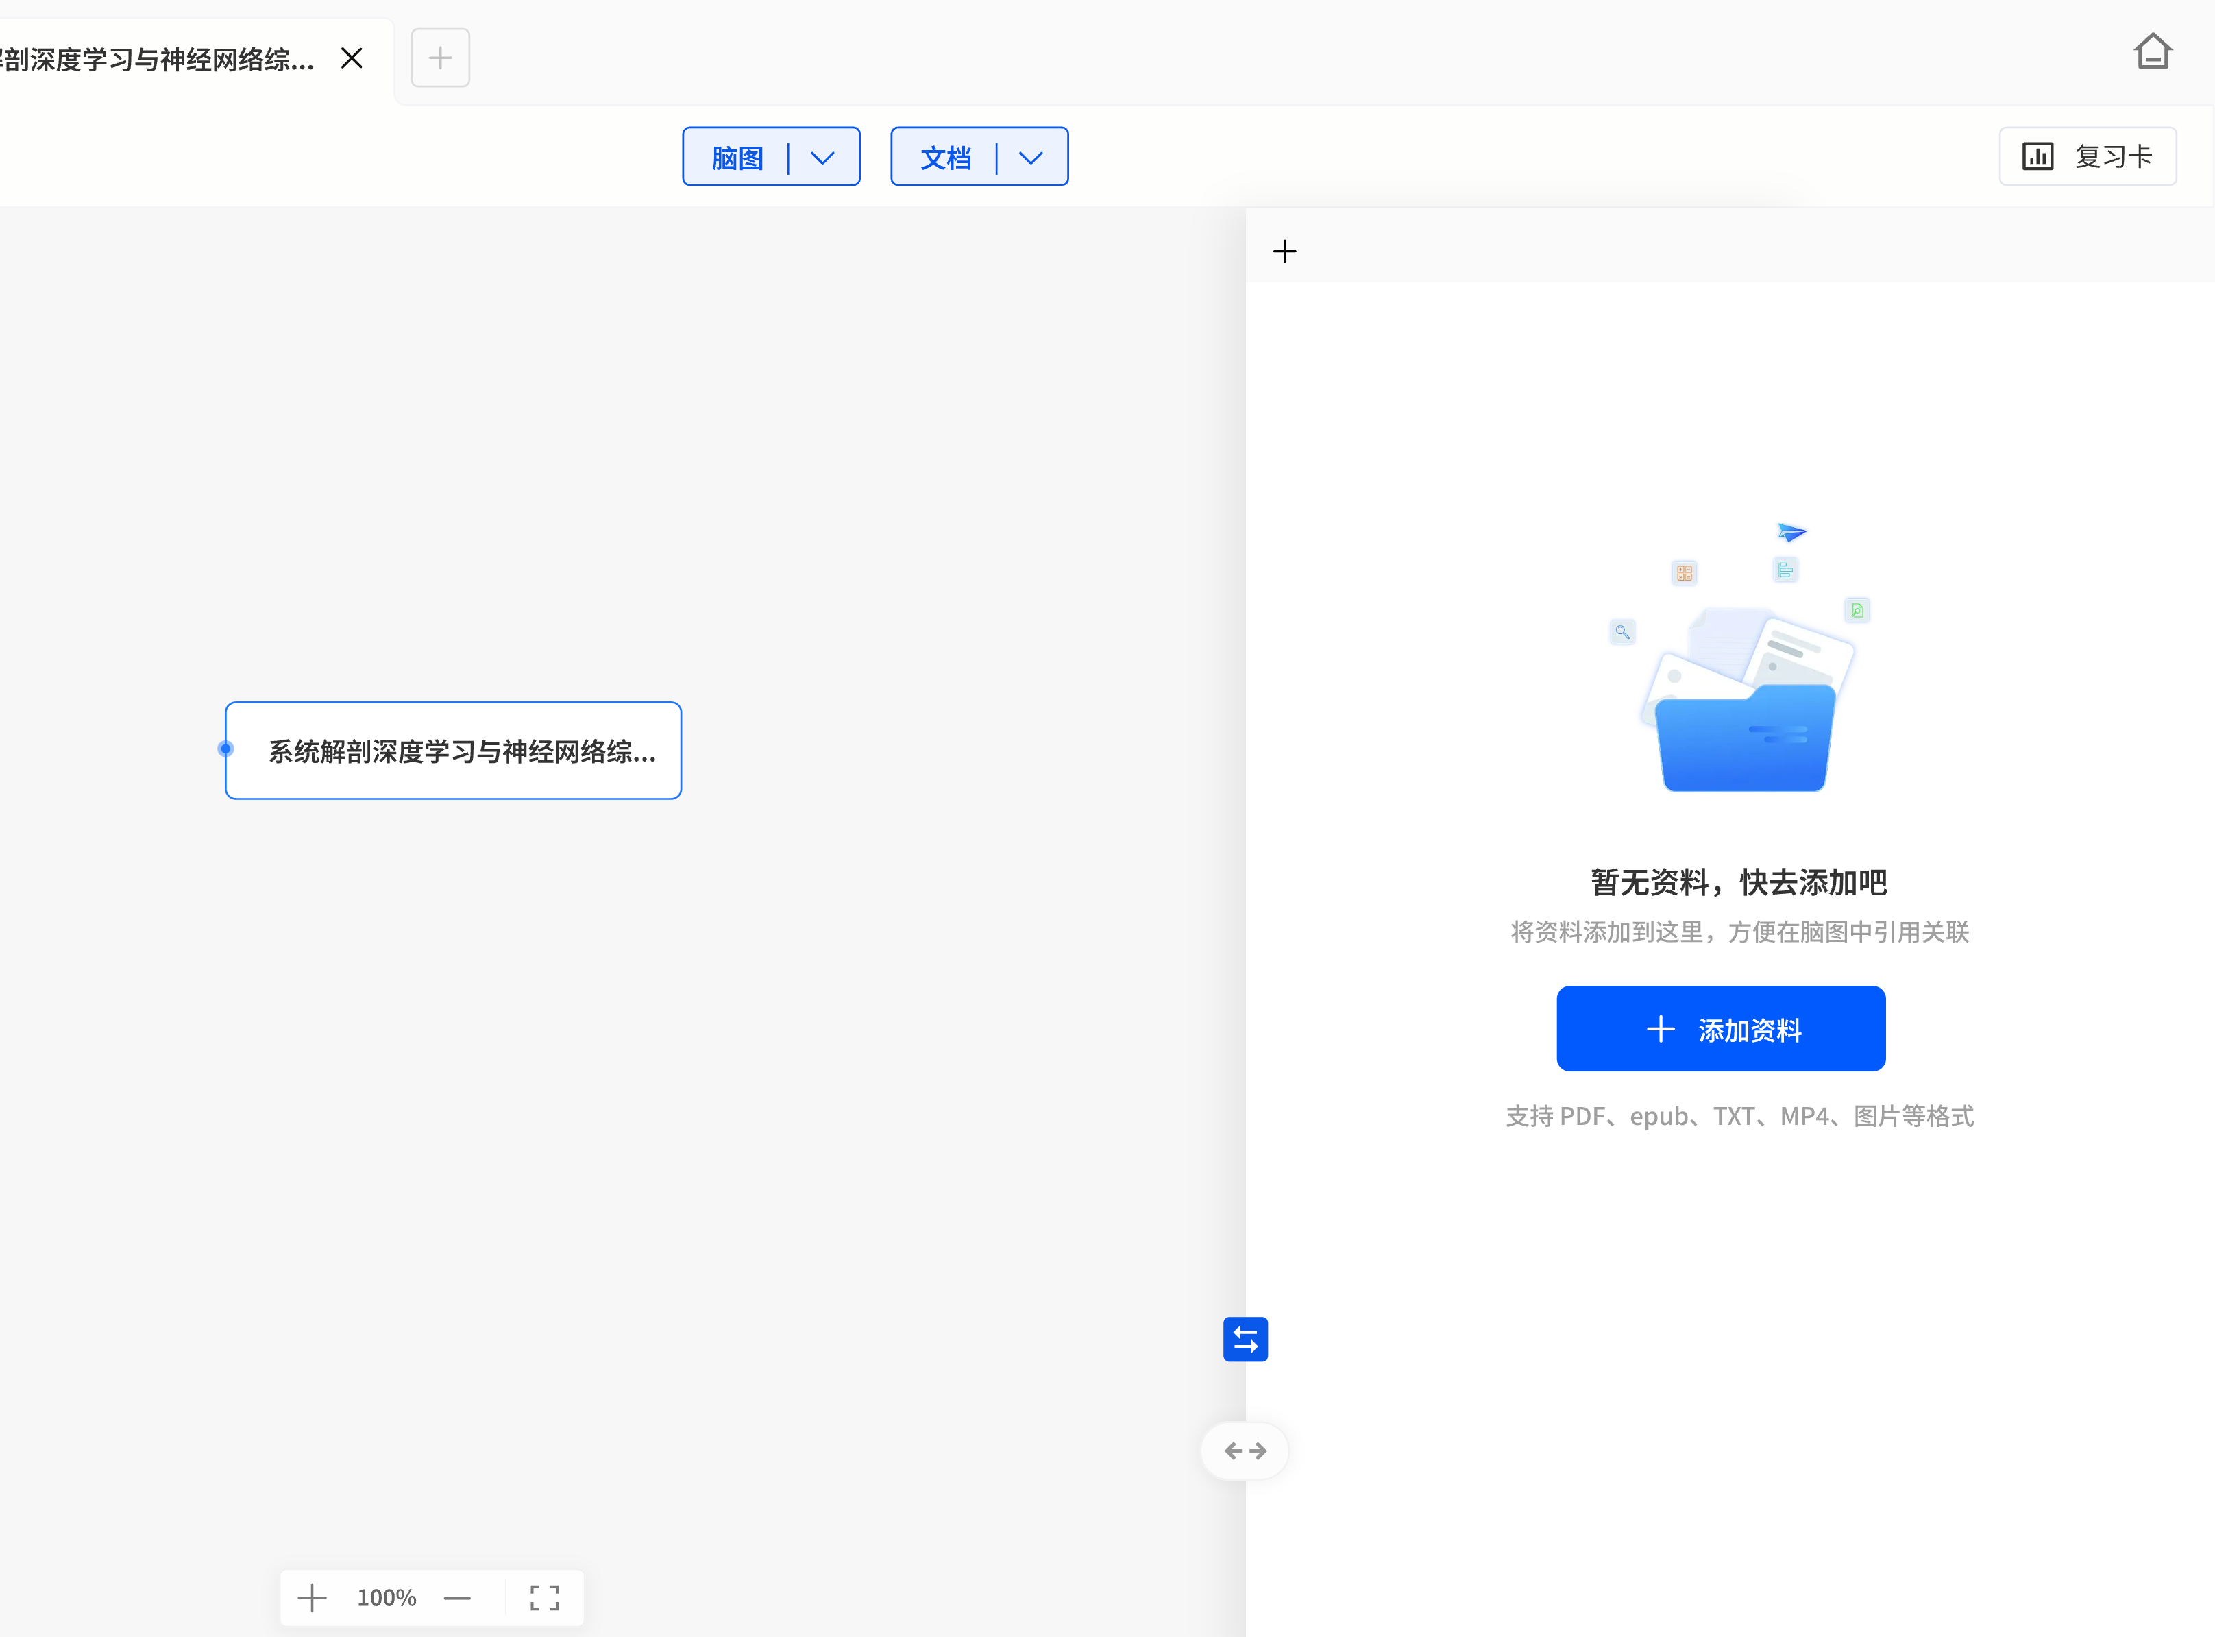Image resolution: width=2215 pixels, height=1637 pixels.
Task: Select the document tab title 深度学习与神经网络综...
Action: [x=158, y=60]
